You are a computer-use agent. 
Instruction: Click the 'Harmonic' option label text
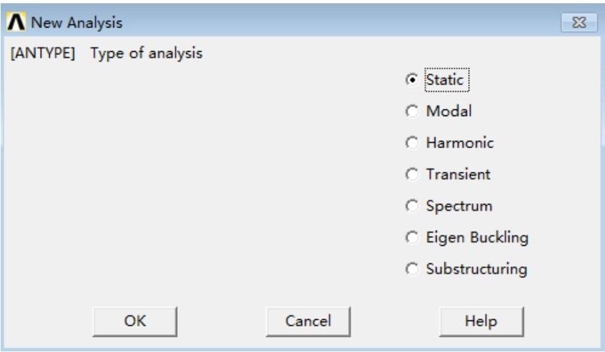(459, 143)
